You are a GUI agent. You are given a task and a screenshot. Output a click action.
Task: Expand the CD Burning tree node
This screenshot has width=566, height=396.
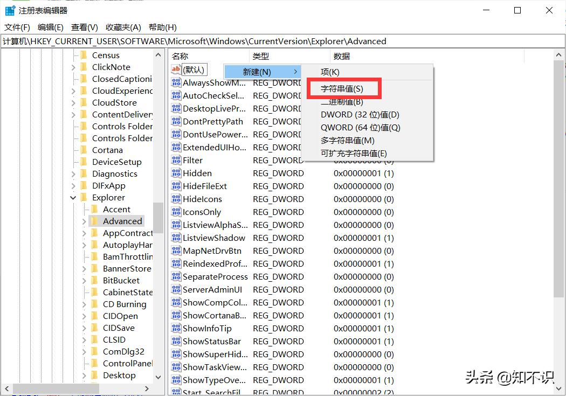coord(84,304)
